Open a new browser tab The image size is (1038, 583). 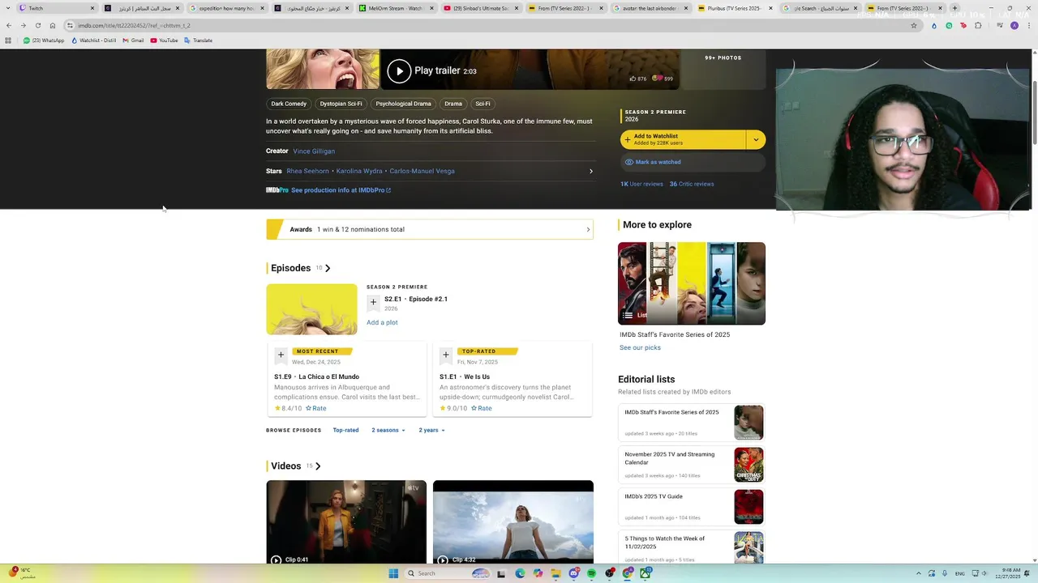[x=954, y=8]
